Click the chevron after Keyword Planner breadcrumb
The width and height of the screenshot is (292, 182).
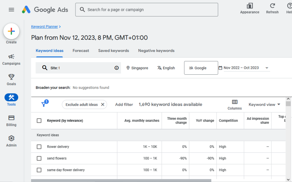click(60, 27)
